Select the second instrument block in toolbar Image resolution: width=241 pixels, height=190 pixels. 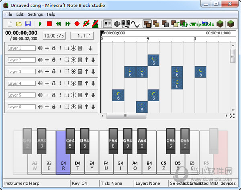coord(156,24)
